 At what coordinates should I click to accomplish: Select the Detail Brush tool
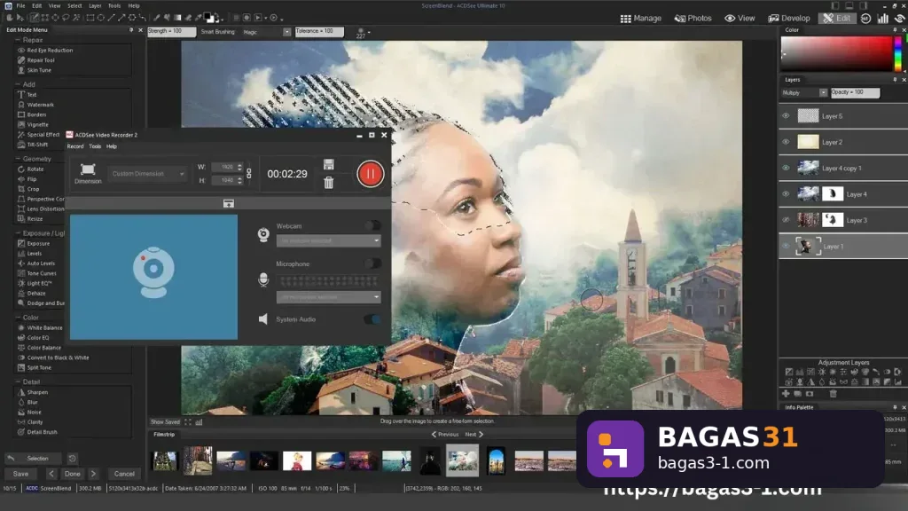click(37, 432)
